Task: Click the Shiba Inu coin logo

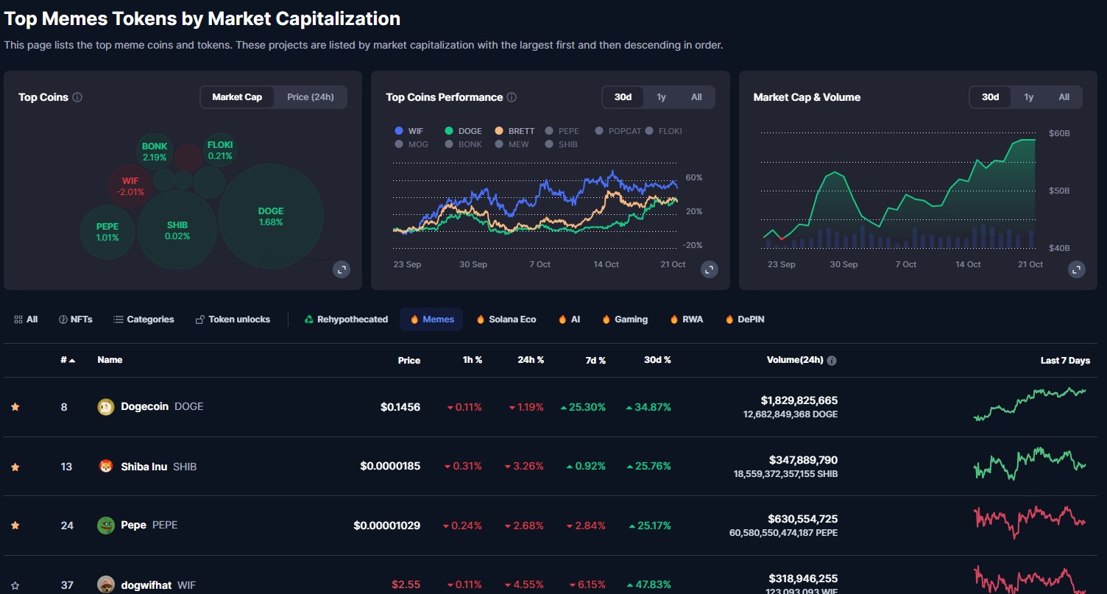Action: coord(106,467)
